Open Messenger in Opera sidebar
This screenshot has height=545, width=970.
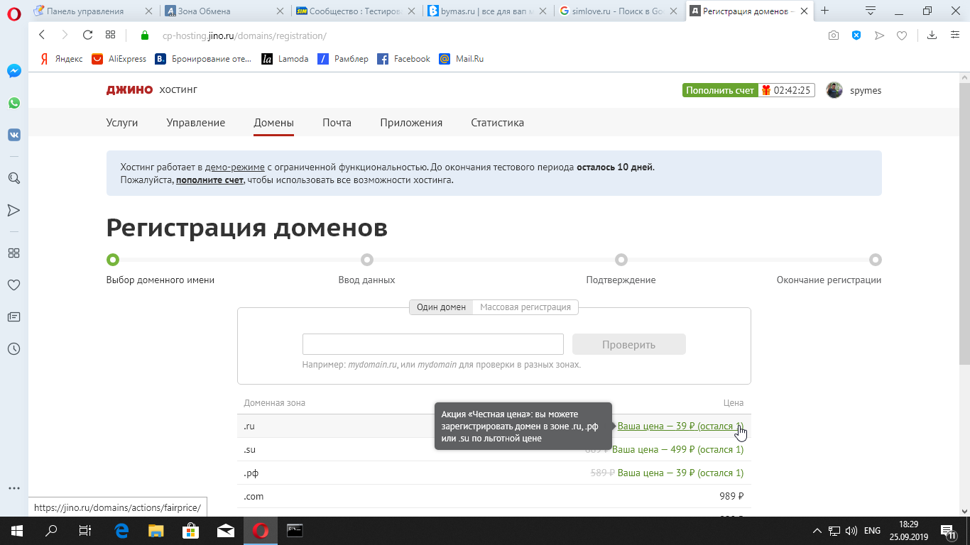14,71
